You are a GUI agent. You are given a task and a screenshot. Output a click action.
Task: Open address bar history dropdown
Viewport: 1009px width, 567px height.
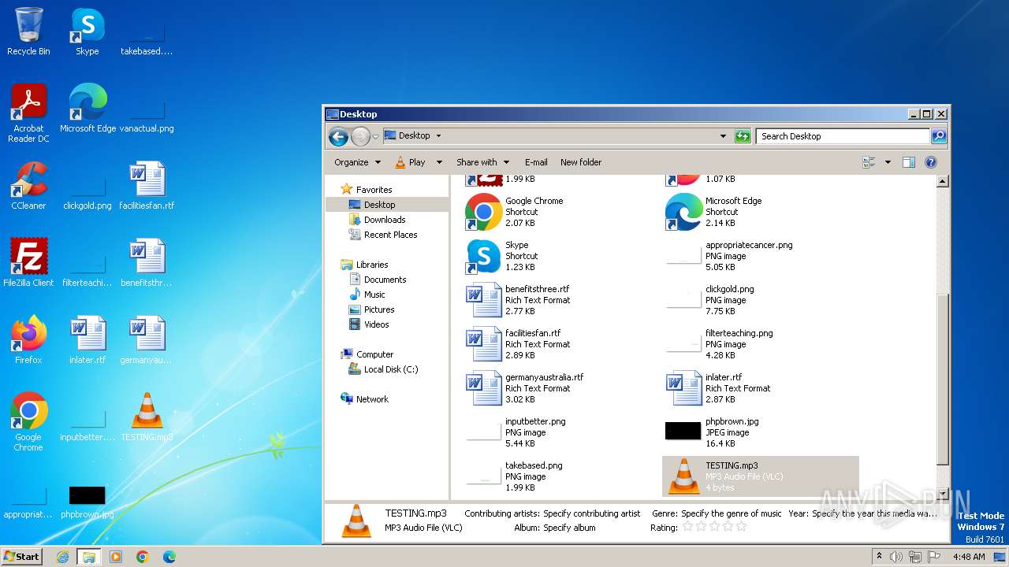click(x=723, y=136)
